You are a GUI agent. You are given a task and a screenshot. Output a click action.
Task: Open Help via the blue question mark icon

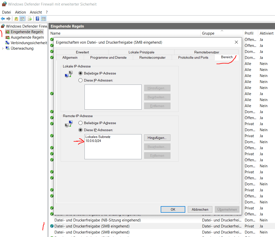click(x=38, y=19)
